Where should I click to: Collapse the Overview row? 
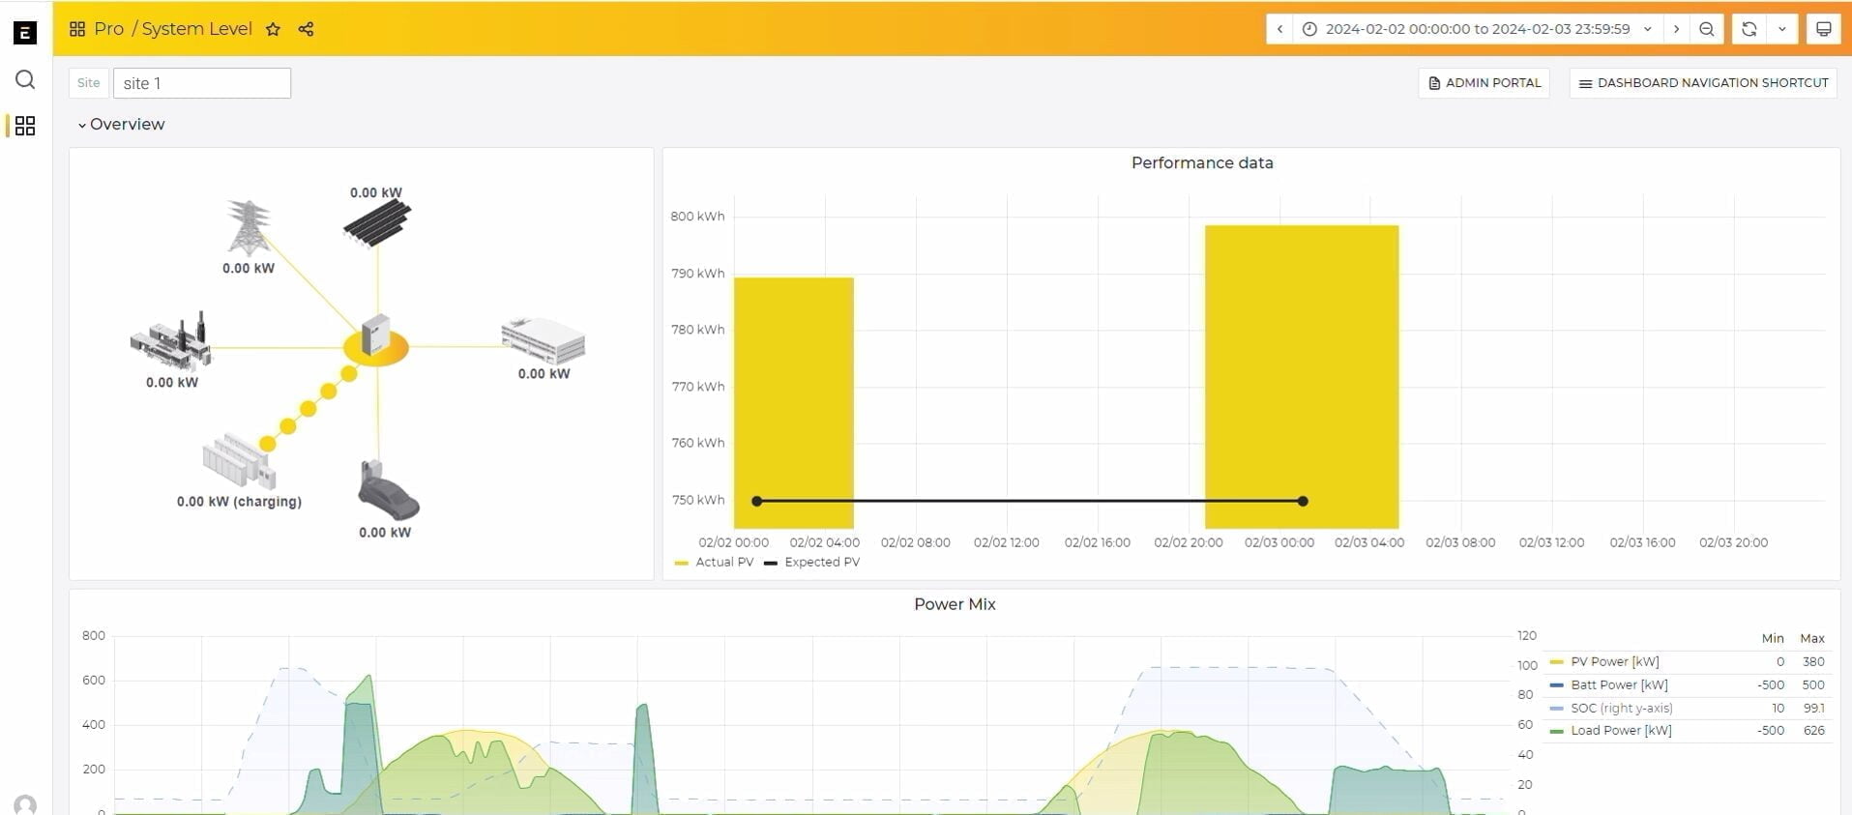point(121,124)
